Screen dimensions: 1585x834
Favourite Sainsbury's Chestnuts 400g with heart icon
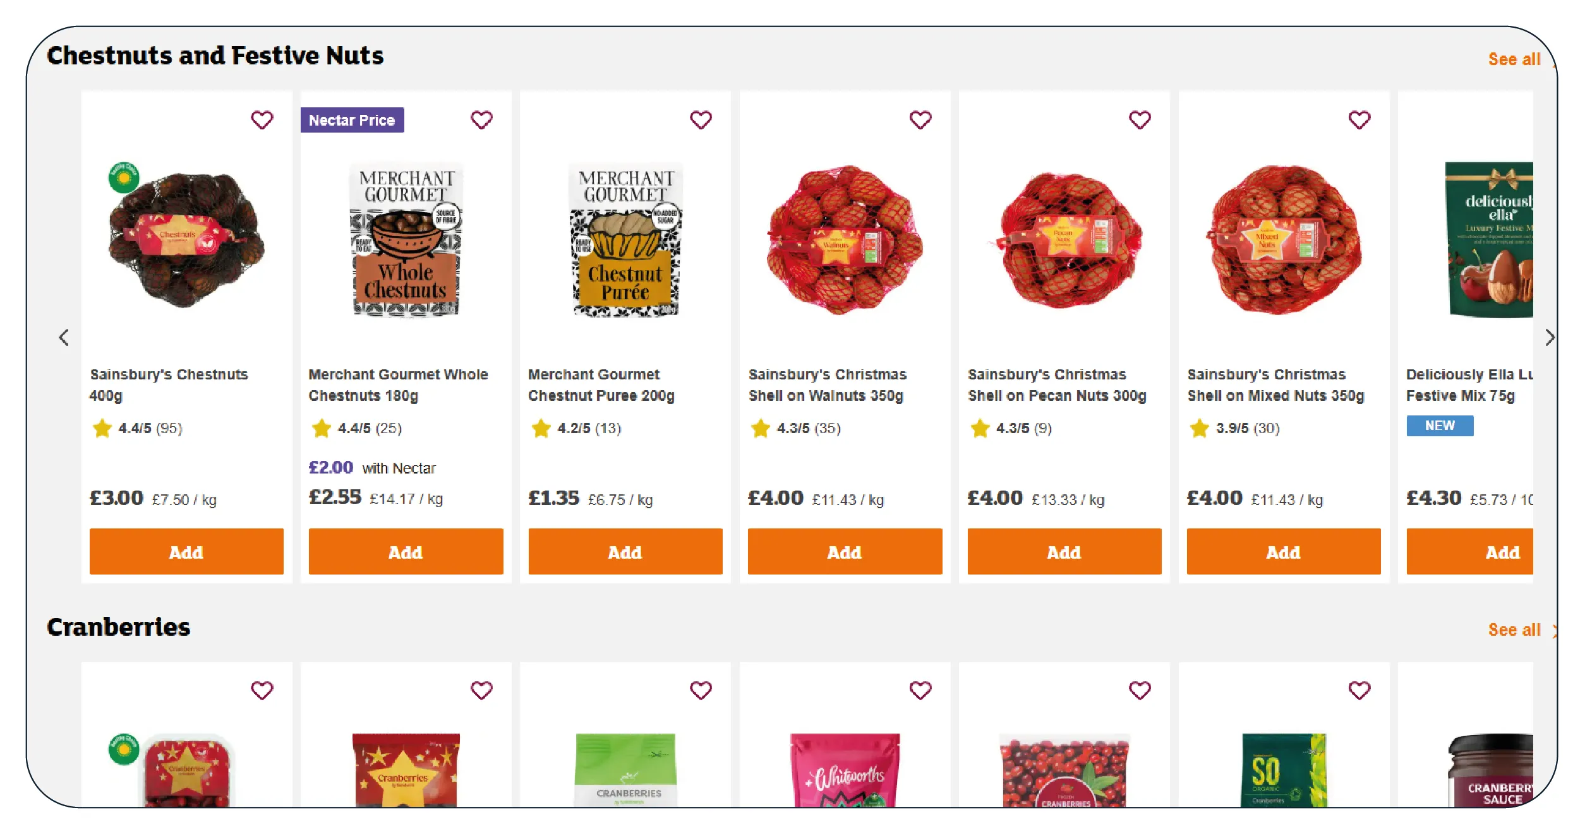(262, 120)
